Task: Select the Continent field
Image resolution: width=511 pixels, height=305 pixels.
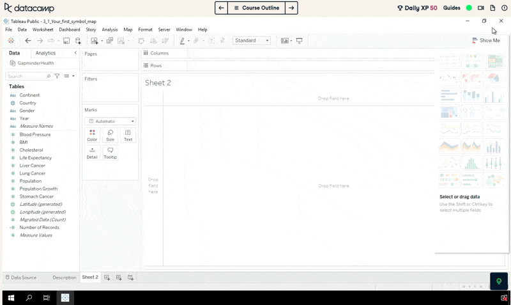Action: [29, 95]
